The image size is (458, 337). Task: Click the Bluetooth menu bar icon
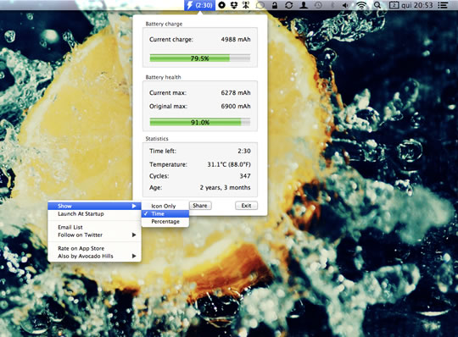click(x=332, y=5)
